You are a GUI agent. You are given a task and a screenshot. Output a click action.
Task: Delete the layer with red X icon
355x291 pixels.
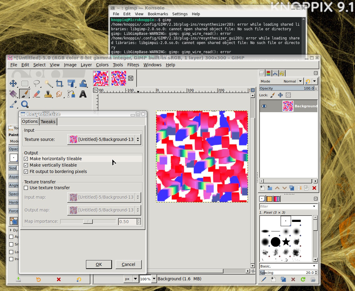[314, 188]
